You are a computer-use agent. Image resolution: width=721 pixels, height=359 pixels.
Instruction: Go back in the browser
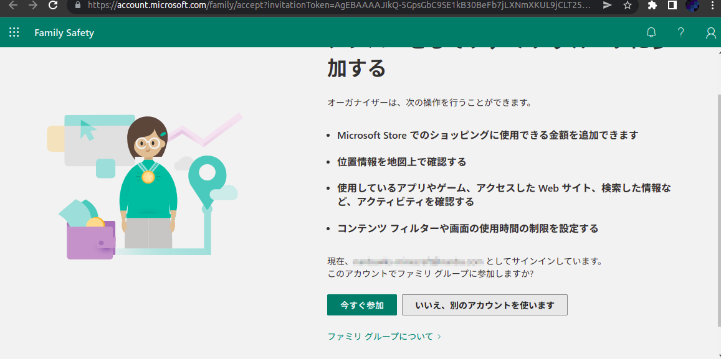[x=13, y=5]
